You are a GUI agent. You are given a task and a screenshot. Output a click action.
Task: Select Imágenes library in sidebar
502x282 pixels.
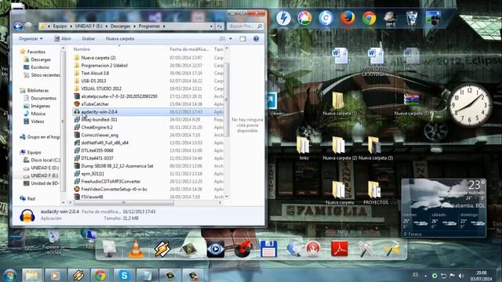pyautogui.click(x=40, y=107)
